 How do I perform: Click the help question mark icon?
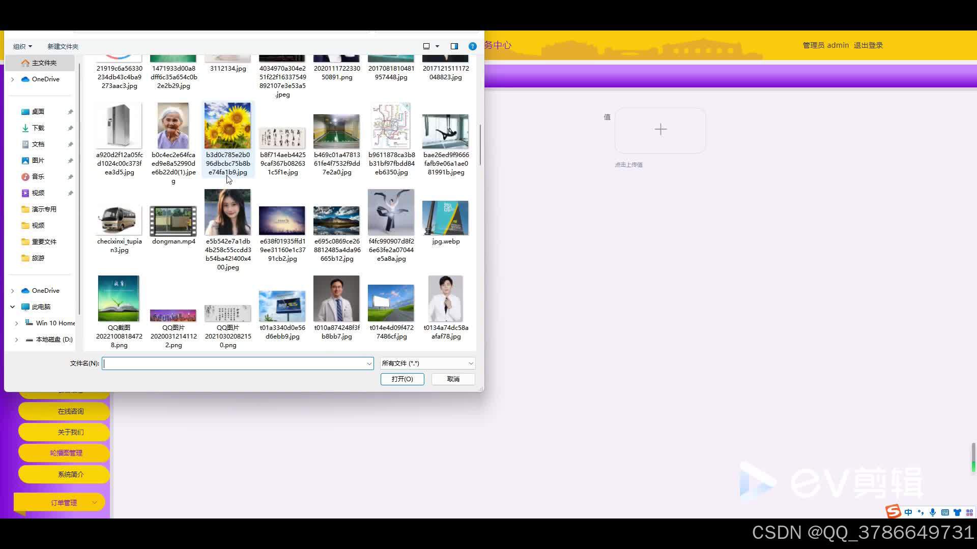[472, 46]
